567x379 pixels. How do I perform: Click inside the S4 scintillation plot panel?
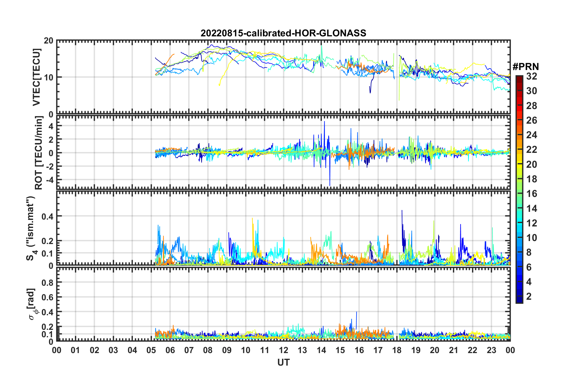283,228
